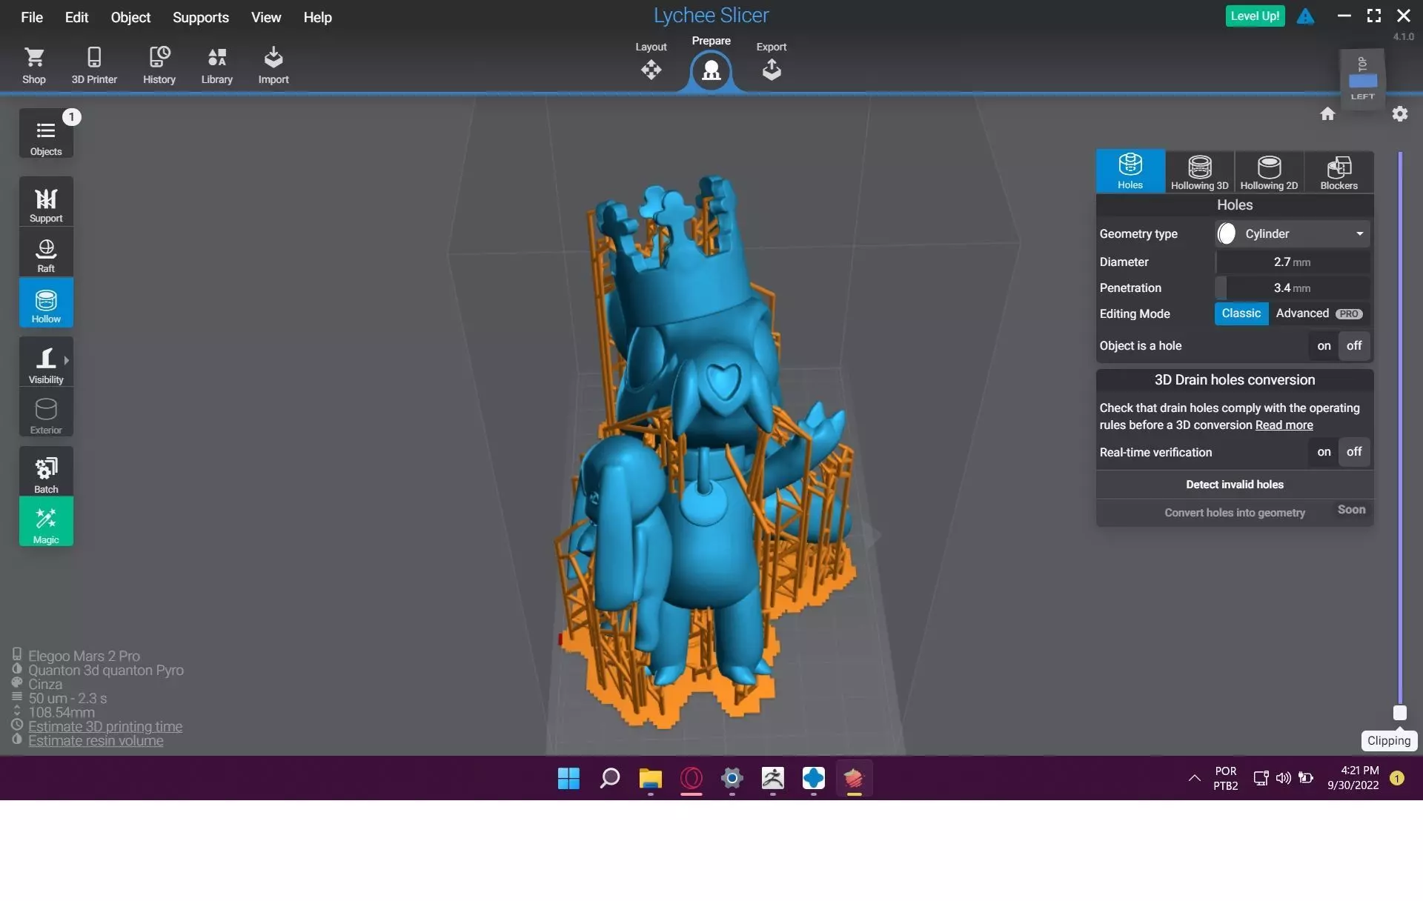Open viewport settings gear
The width and height of the screenshot is (1423, 901).
pos(1399,114)
